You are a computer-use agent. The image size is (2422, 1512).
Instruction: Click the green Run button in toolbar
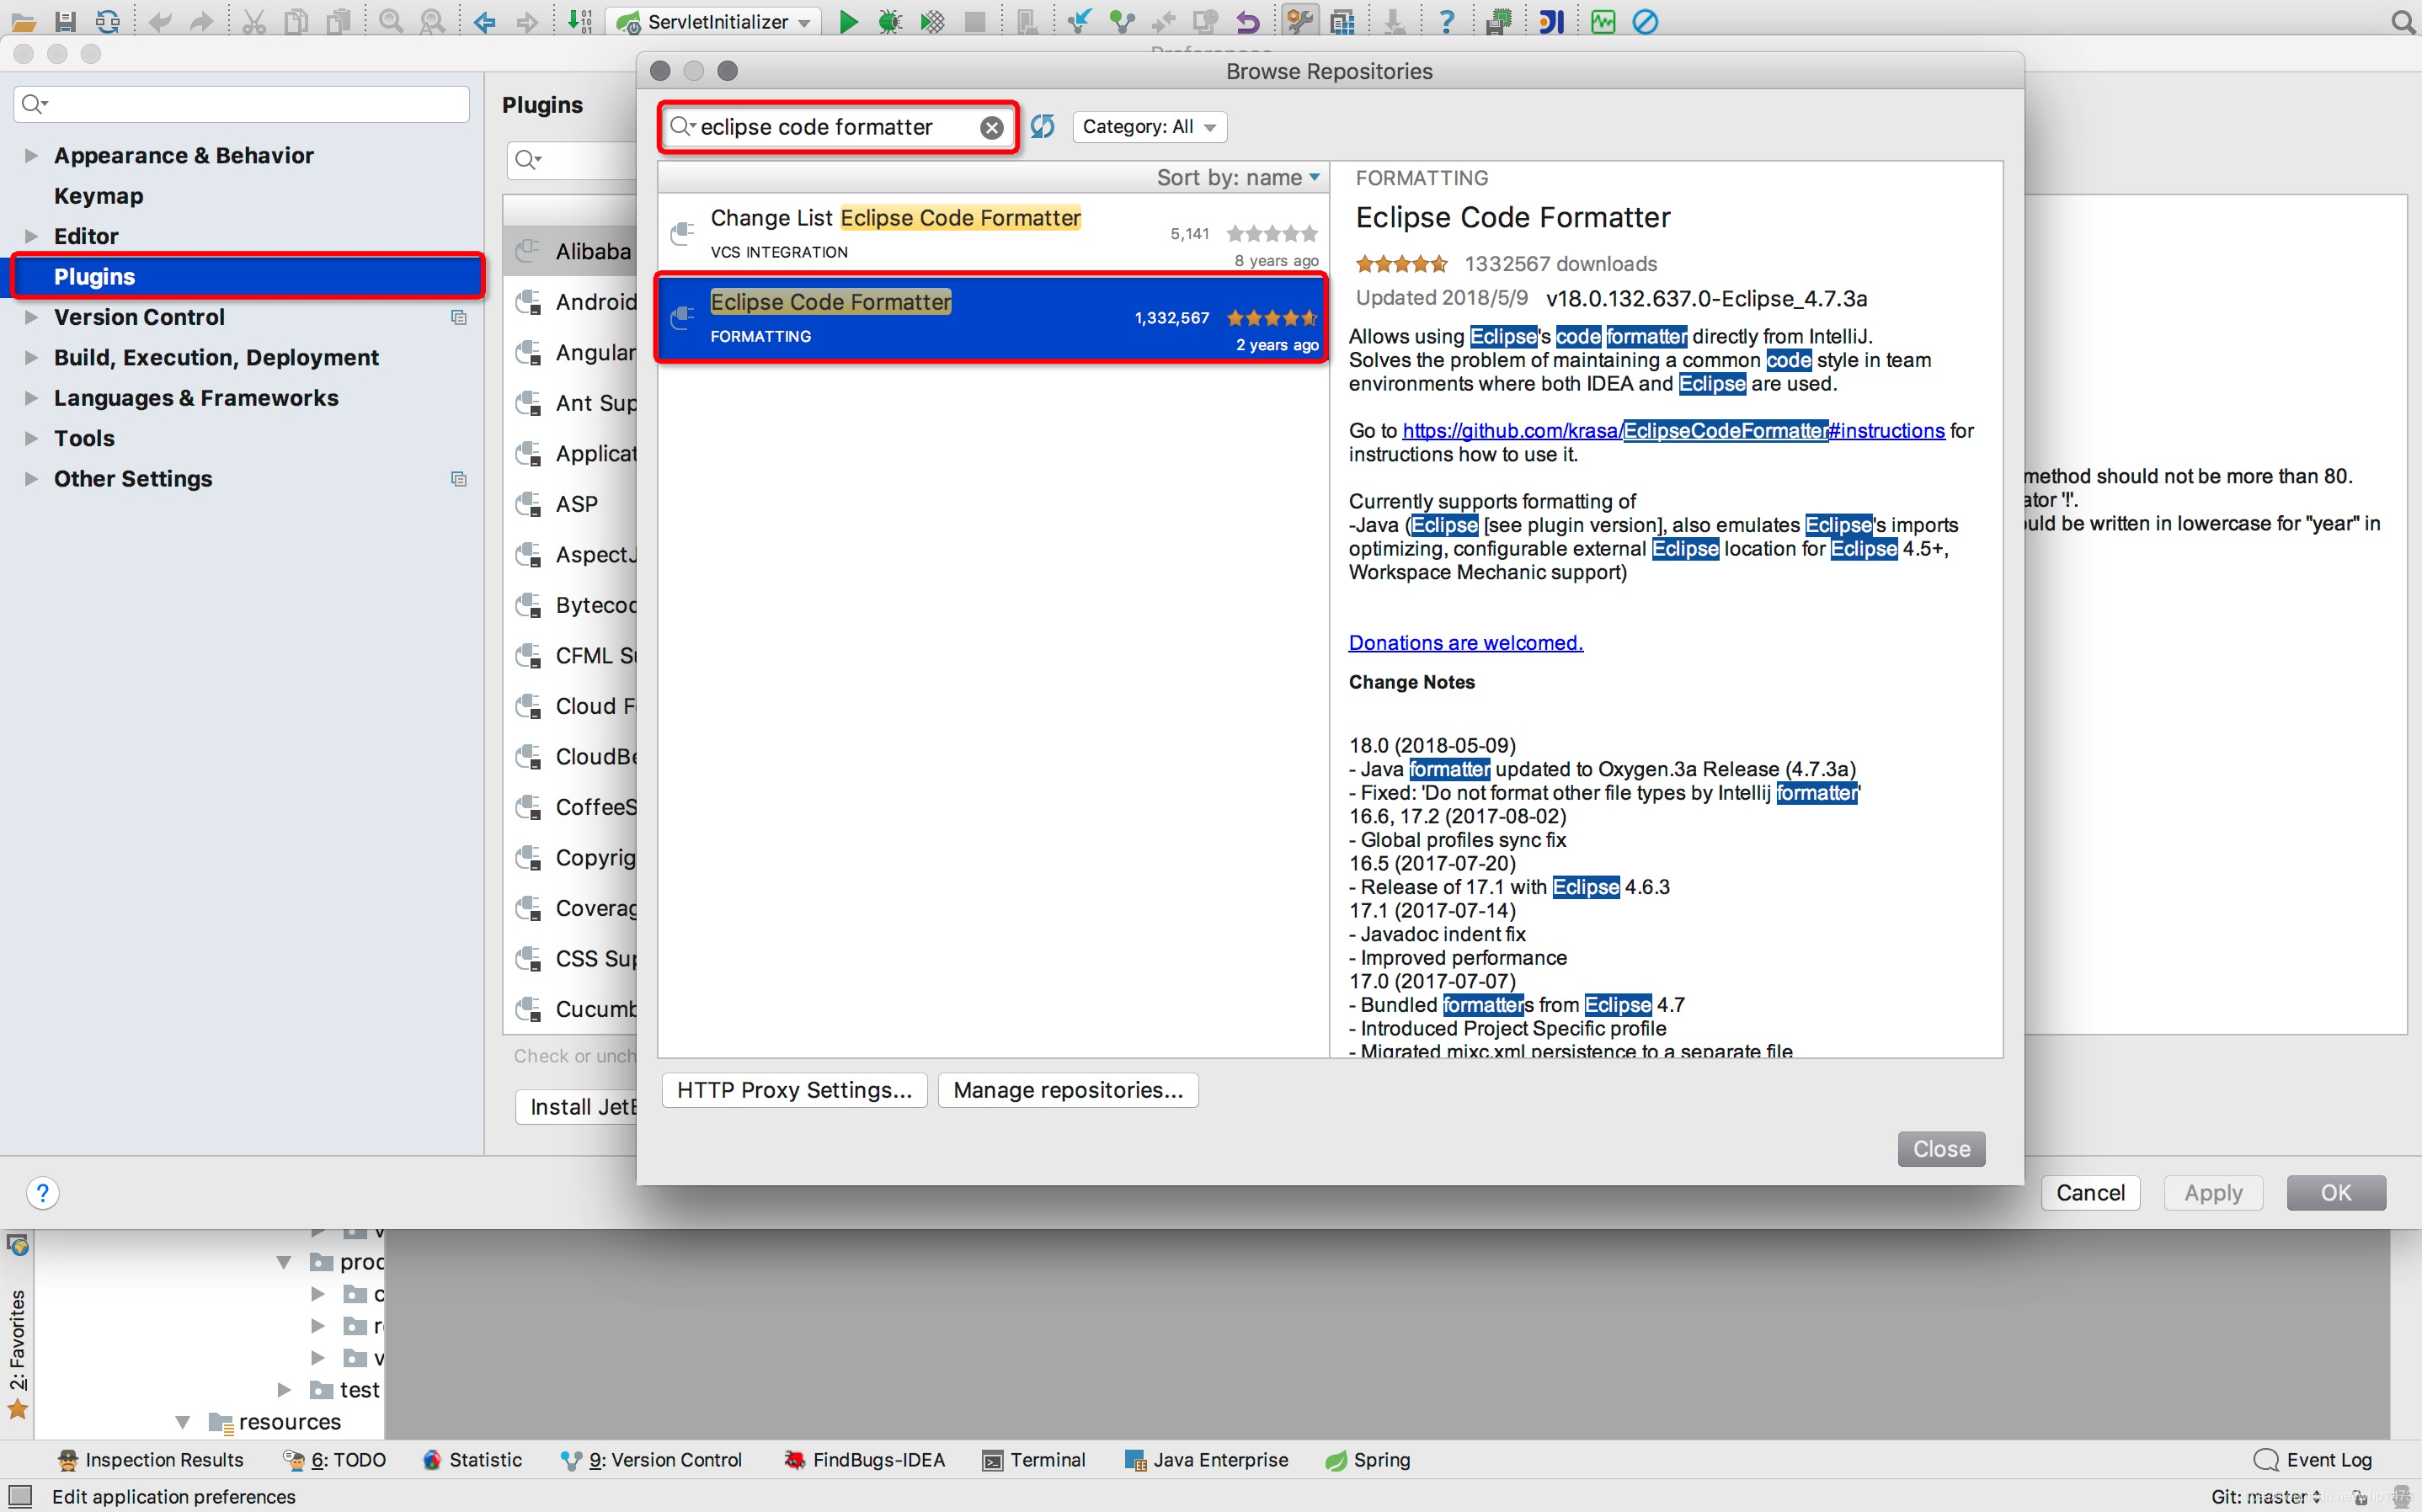click(x=848, y=21)
